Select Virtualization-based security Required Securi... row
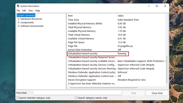 tap(116, 57)
